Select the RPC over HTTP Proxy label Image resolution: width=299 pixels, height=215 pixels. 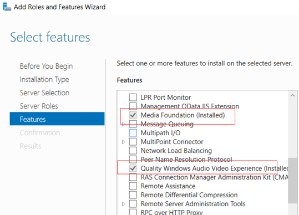(x=171, y=212)
